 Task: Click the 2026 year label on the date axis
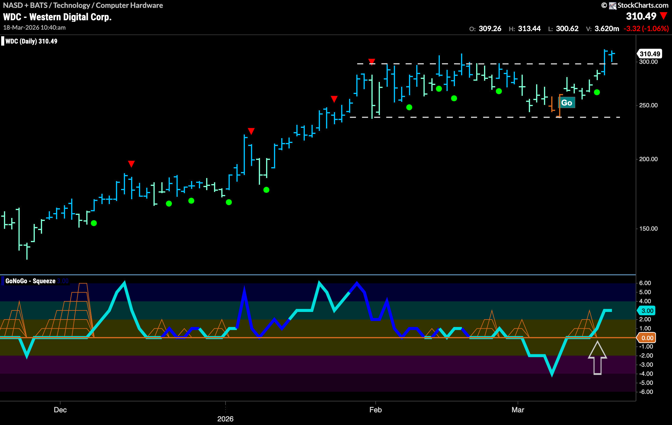point(225,419)
